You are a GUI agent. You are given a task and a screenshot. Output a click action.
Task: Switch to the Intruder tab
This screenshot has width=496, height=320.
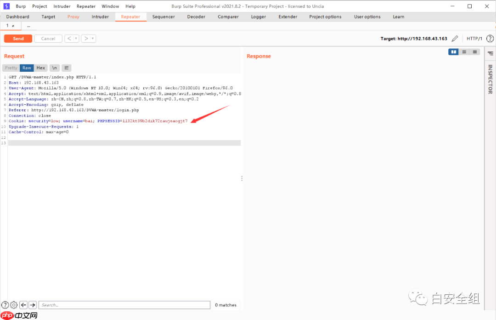coord(100,17)
